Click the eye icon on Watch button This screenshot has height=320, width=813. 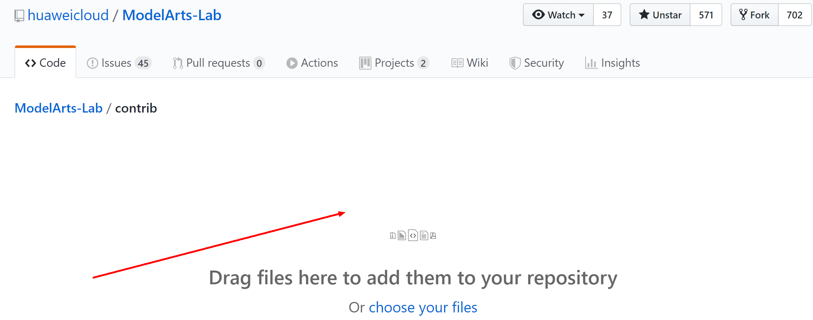click(x=538, y=15)
